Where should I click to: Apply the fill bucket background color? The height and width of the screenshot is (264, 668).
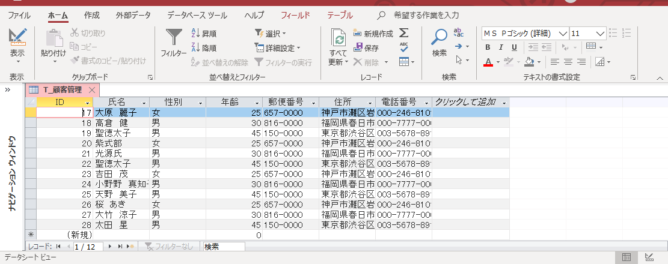529,62
